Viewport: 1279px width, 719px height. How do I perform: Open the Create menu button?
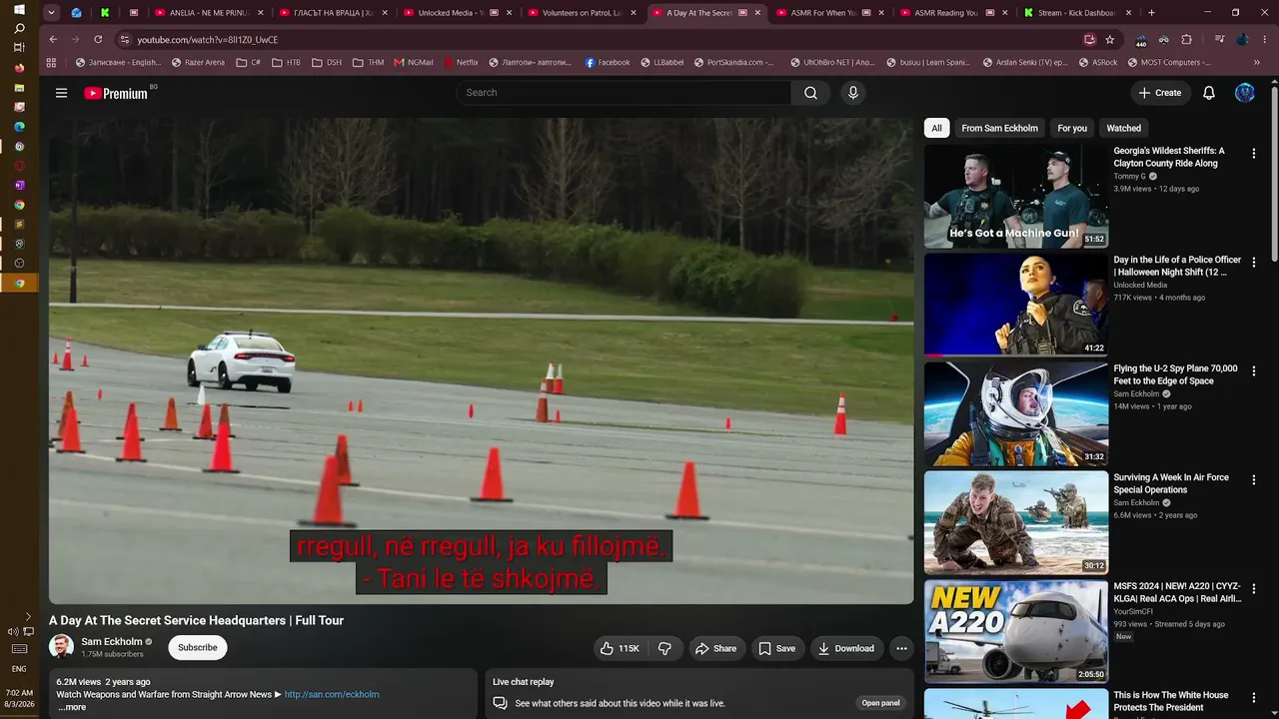pyautogui.click(x=1159, y=93)
